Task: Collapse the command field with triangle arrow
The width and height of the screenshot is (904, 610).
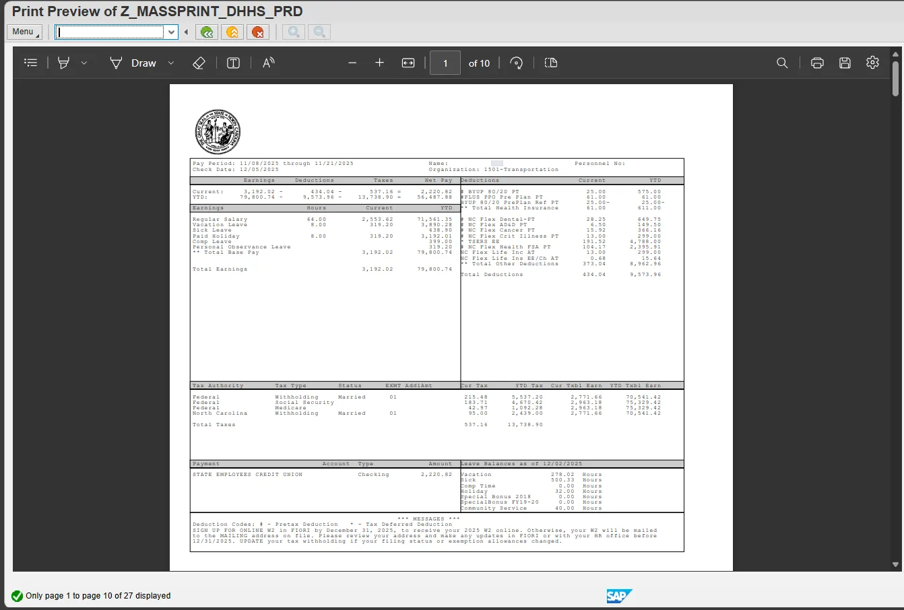Action: point(186,32)
